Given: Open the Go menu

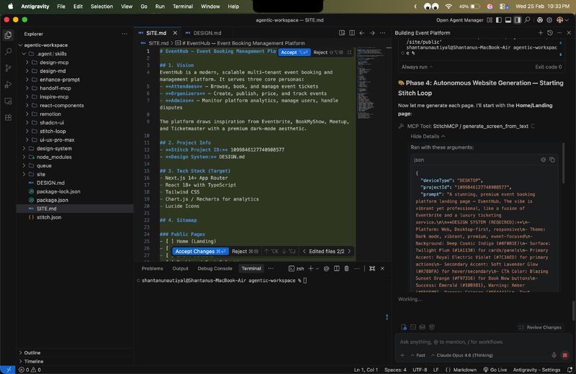Looking at the screenshot, I should 143,6.
